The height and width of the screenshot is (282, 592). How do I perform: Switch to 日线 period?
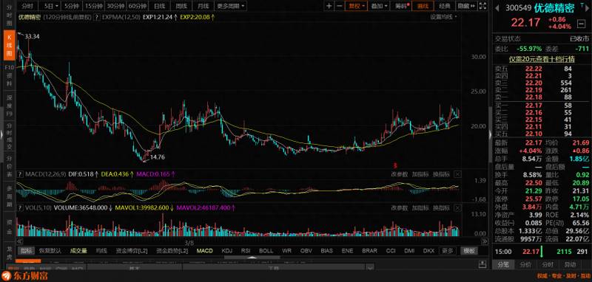159,6
